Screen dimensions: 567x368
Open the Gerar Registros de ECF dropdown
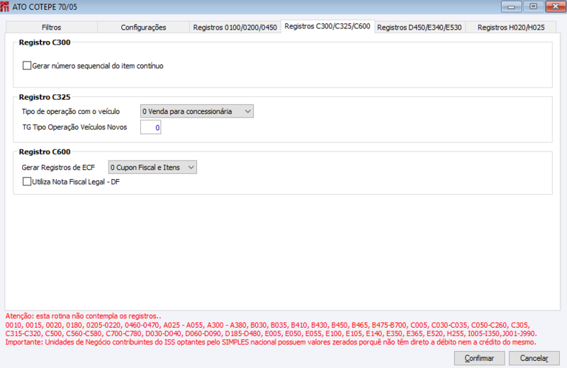(152, 167)
